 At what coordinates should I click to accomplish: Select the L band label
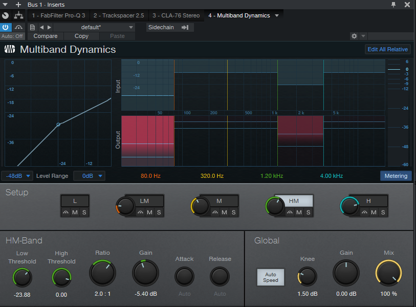[75, 201]
